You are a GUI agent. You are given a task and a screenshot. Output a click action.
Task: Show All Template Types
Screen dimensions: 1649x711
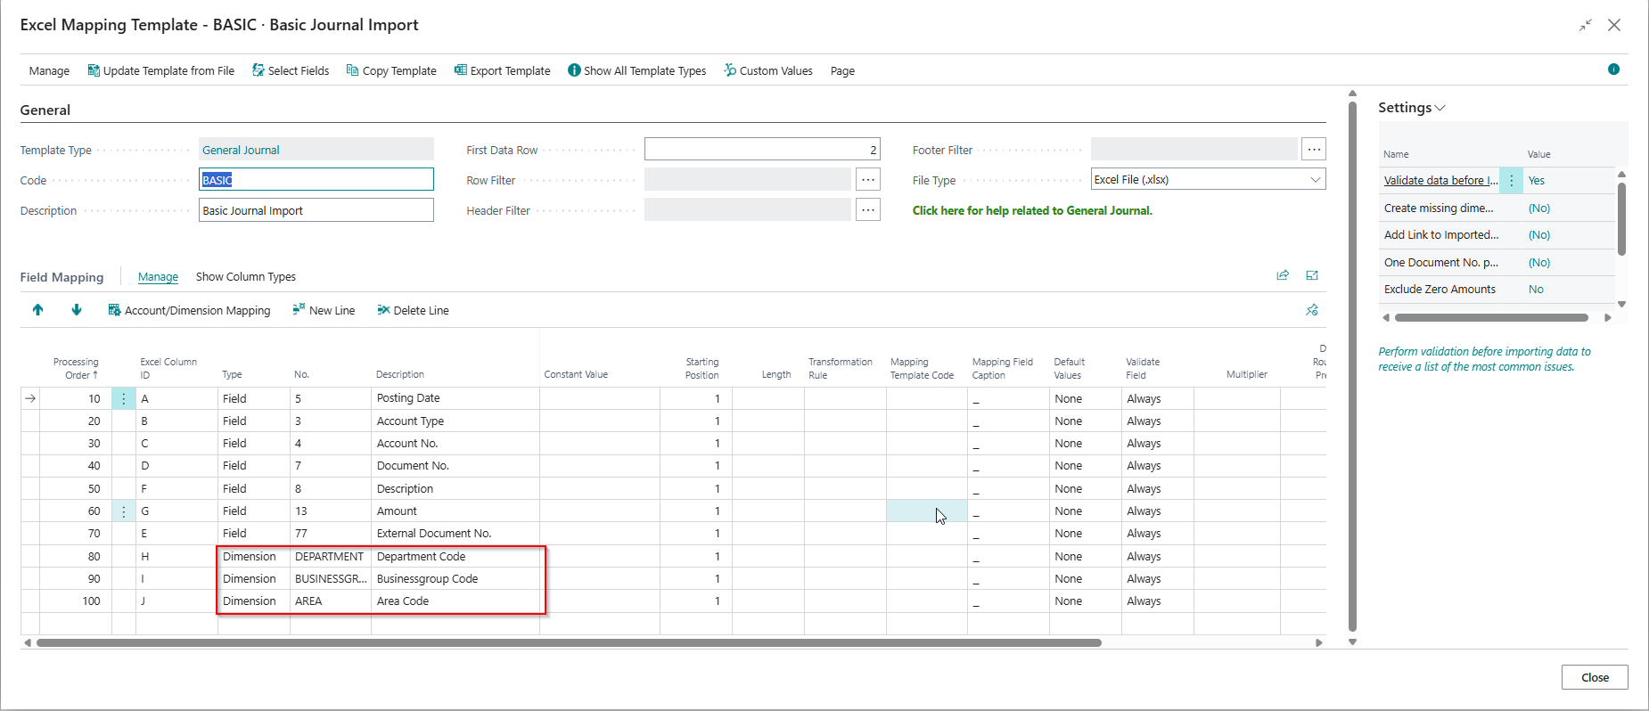(x=636, y=70)
